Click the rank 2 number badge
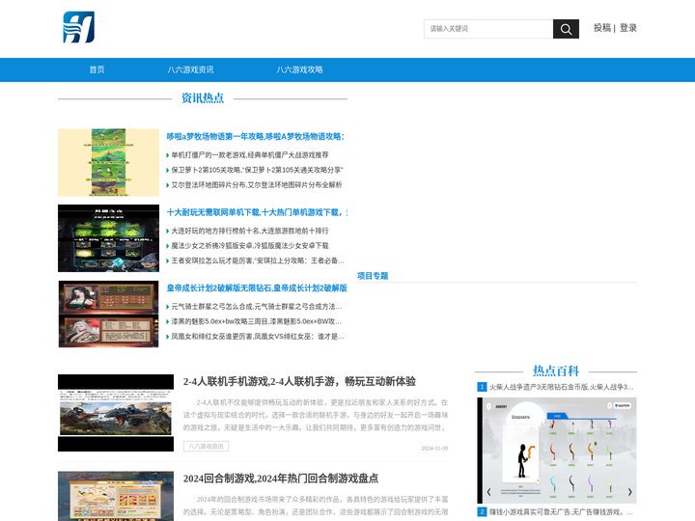 (x=482, y=511)
